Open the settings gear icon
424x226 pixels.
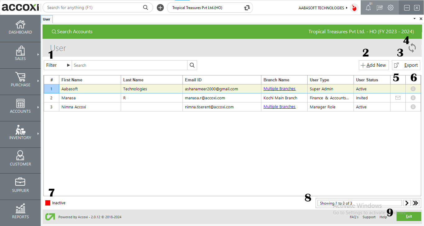[x=390, y=7]
